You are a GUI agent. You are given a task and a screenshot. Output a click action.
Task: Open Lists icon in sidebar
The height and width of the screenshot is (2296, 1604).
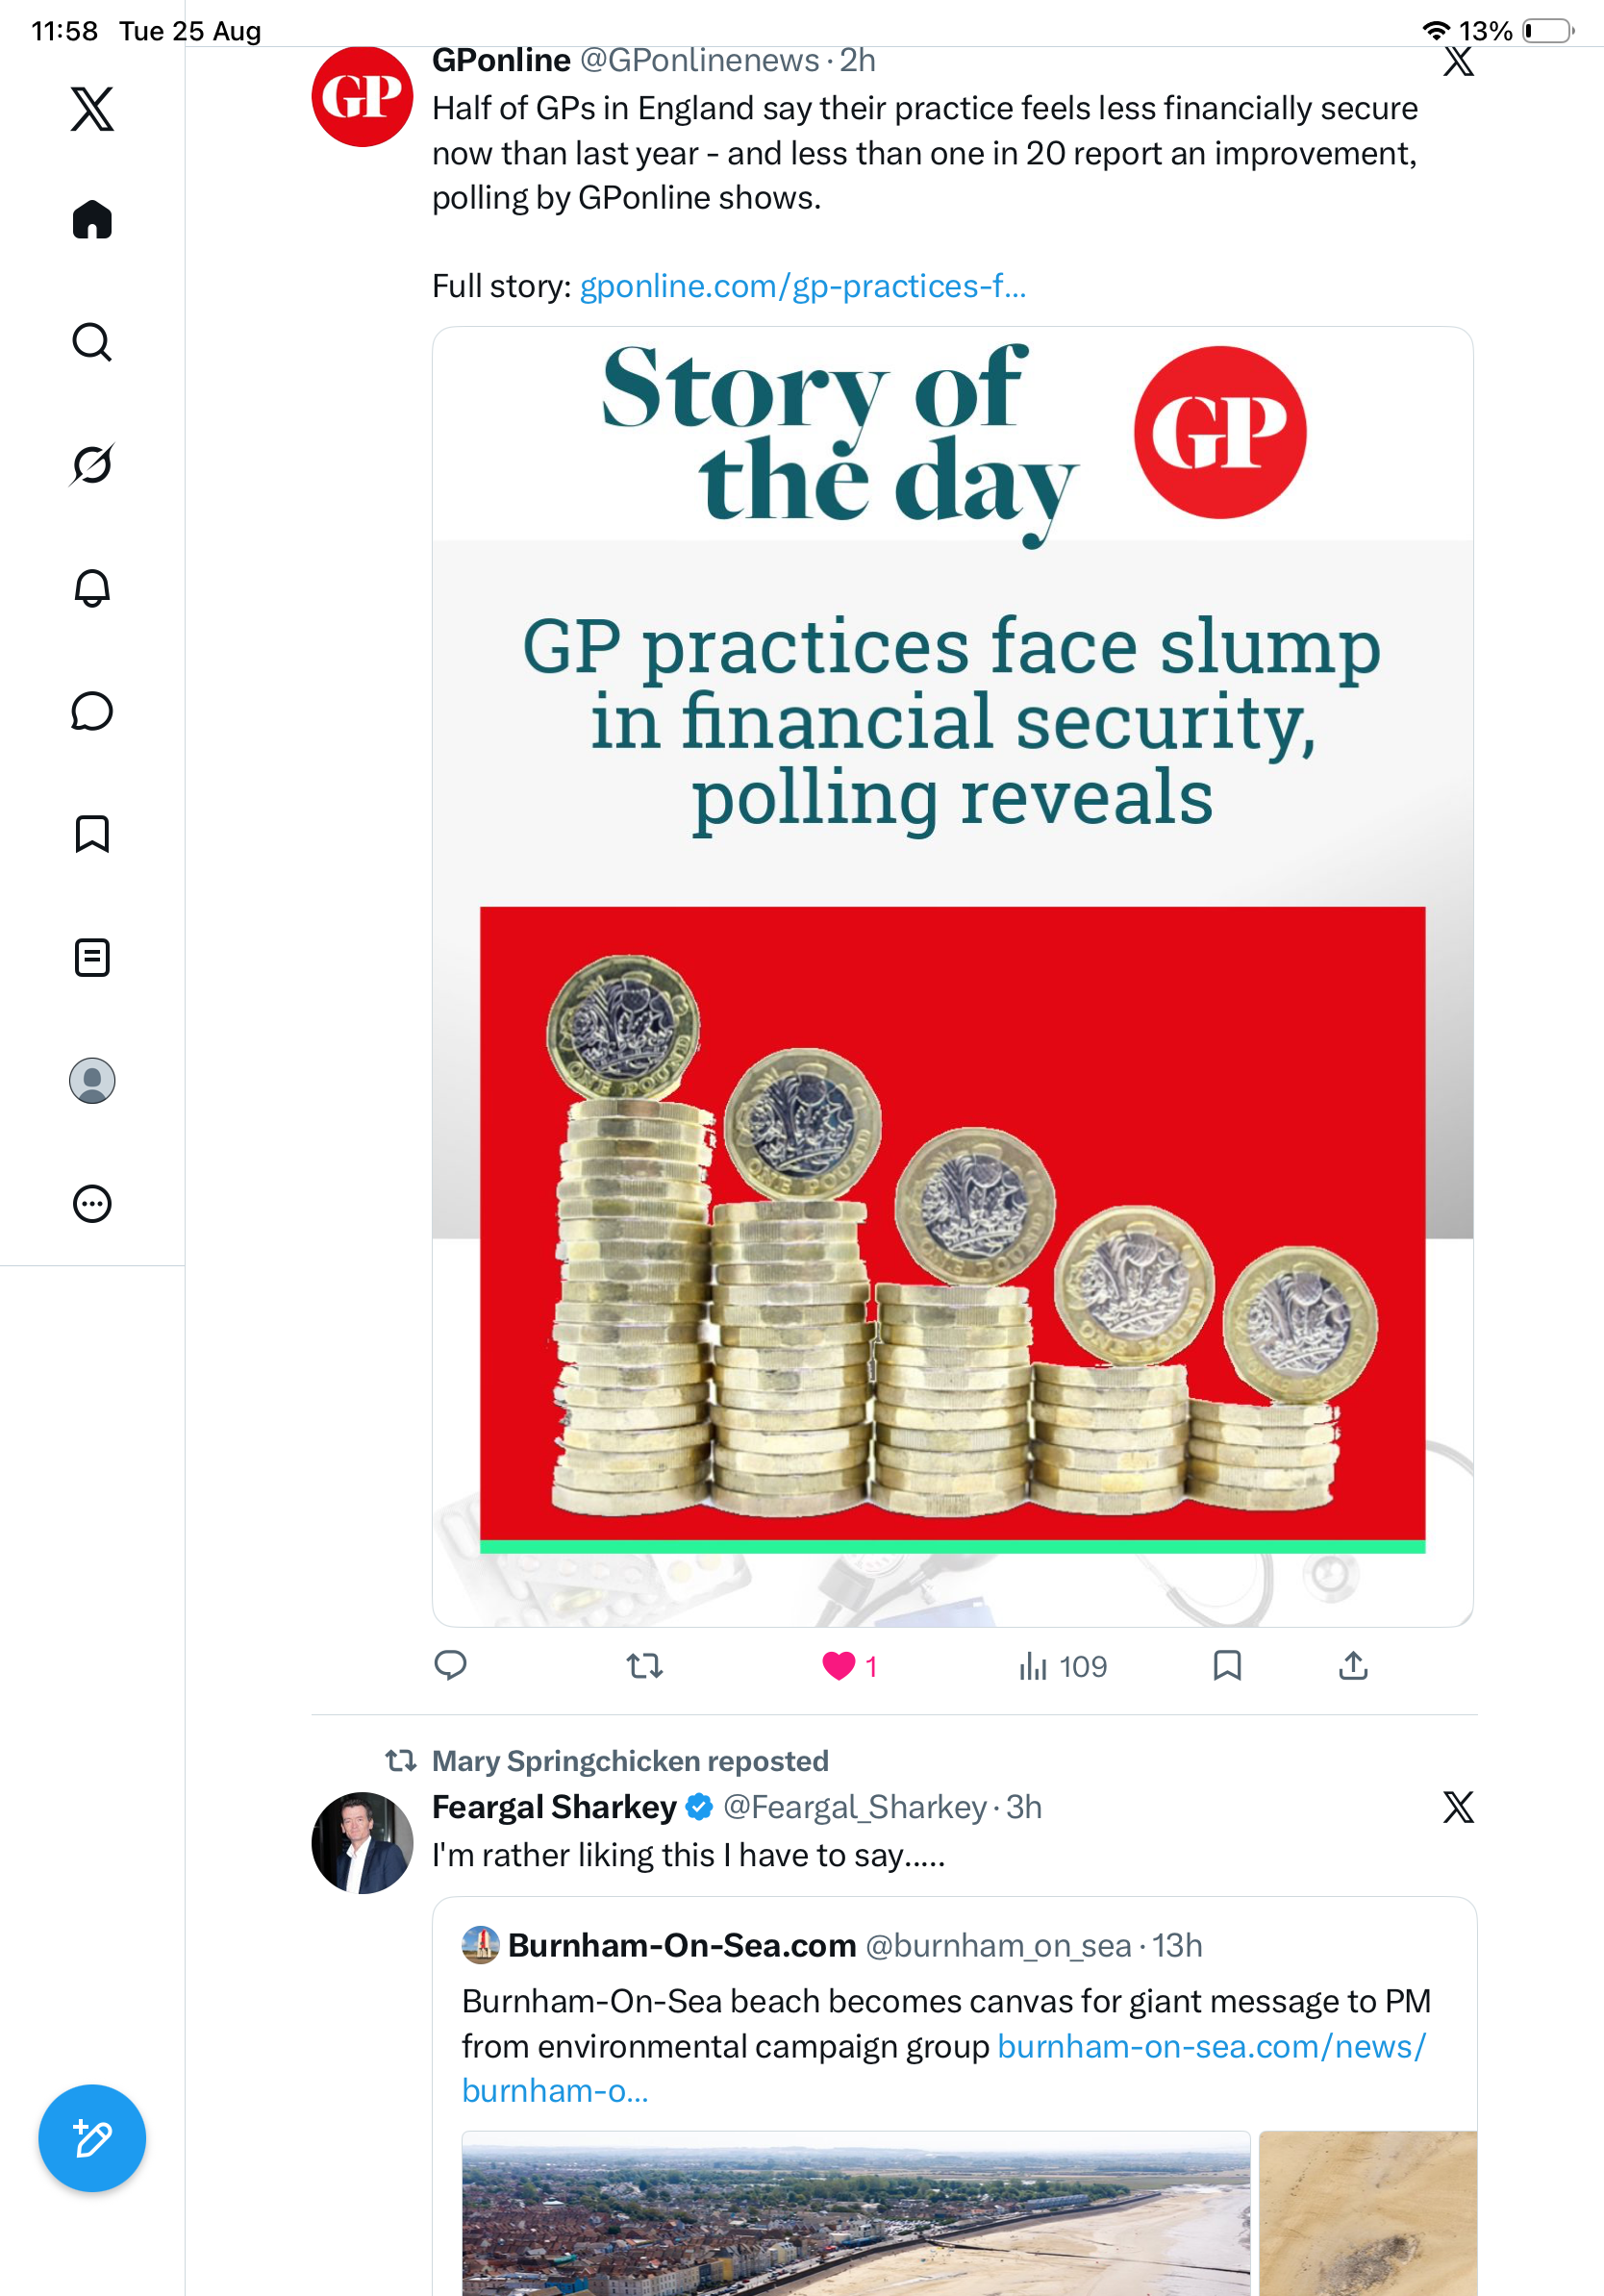click(x=92, y=957)
